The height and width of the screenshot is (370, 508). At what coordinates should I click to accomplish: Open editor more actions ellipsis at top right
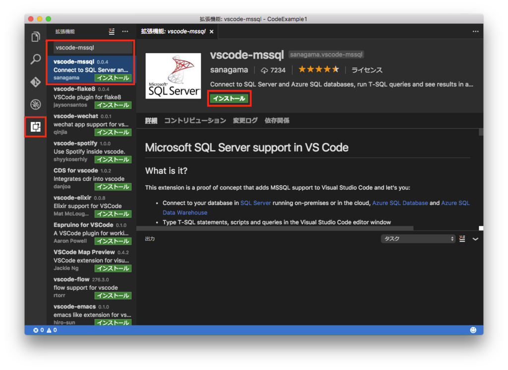tap(475, 31)
